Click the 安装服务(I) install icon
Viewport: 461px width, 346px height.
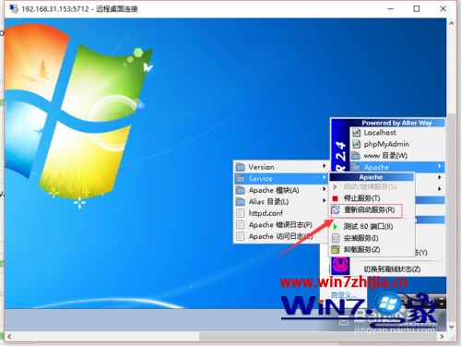336,238
